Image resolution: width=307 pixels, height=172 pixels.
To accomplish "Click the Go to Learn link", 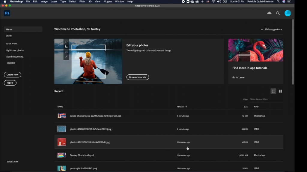I will tap(238, 77).
